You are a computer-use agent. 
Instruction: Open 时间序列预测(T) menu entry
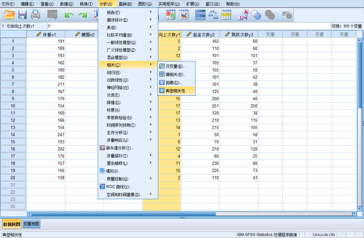(128, 125)
